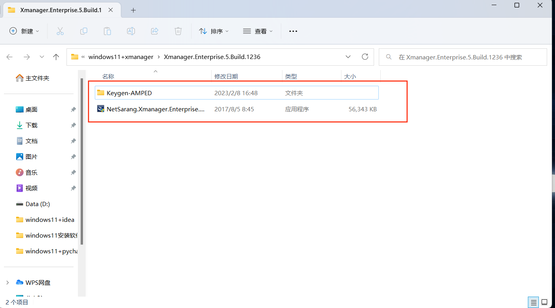Expand the windows11+xmanager breadcrumb arrow
This screenshot has width=555, height=308.
pyautogui.click(x=159, y=57)
